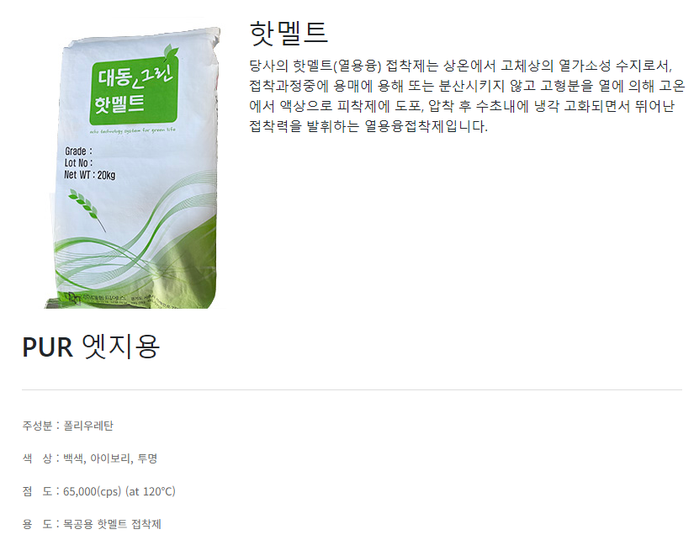The height and width of the screenshot is (556, 694).
Task: Click the PUR 엣지용 section heading
Action: [x=91, y=347]
